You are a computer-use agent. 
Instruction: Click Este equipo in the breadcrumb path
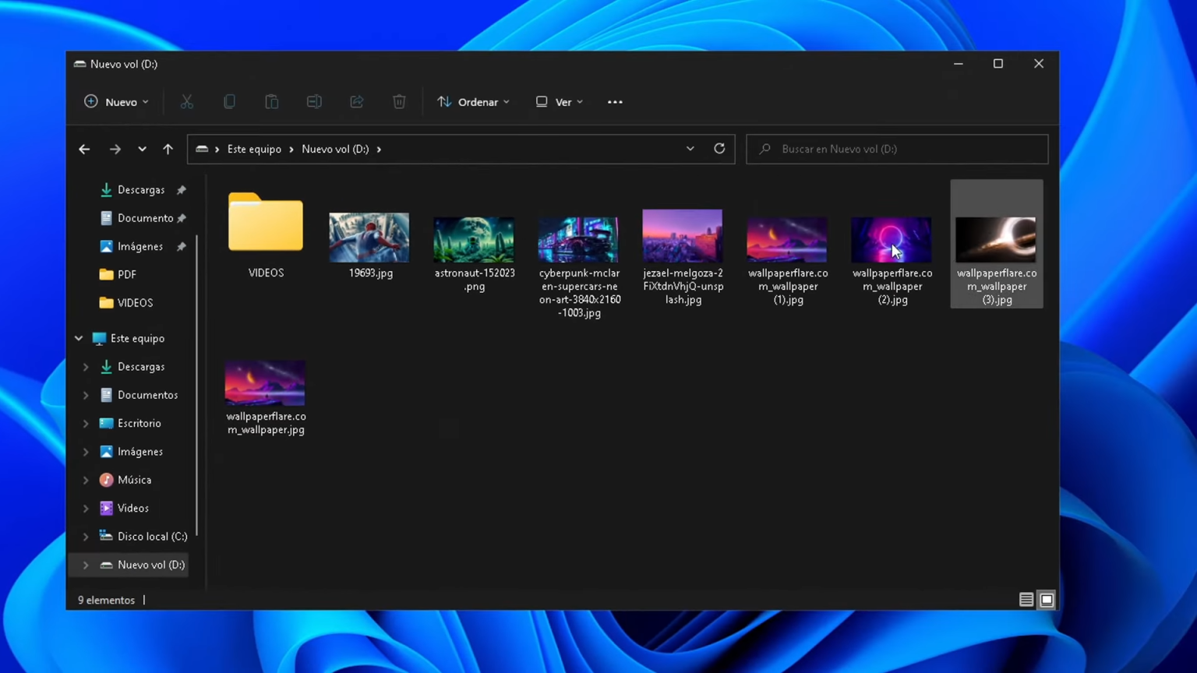254,149
